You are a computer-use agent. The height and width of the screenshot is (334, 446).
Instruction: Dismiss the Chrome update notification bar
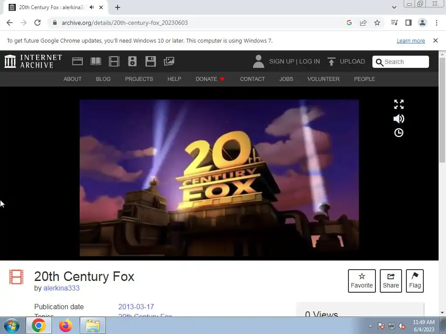[x=436, y=40]
